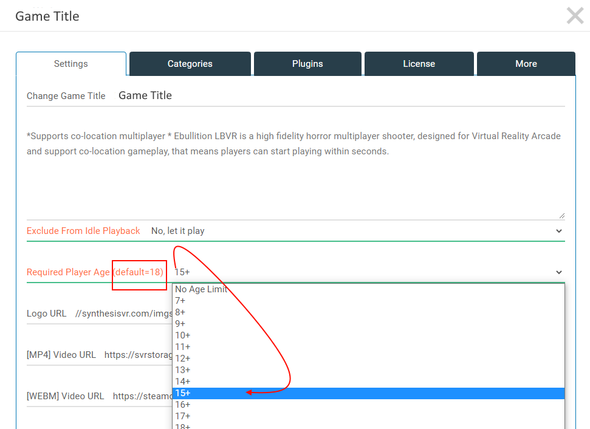Select 12+ as required age
This screenshot has height=429, width=590.
point(183,359)
